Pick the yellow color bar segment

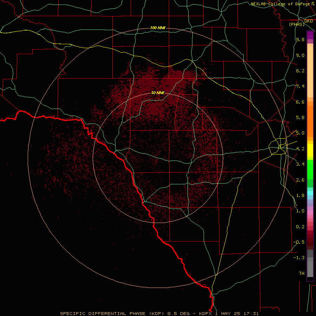pyautogui.click(x=310, y=150)
